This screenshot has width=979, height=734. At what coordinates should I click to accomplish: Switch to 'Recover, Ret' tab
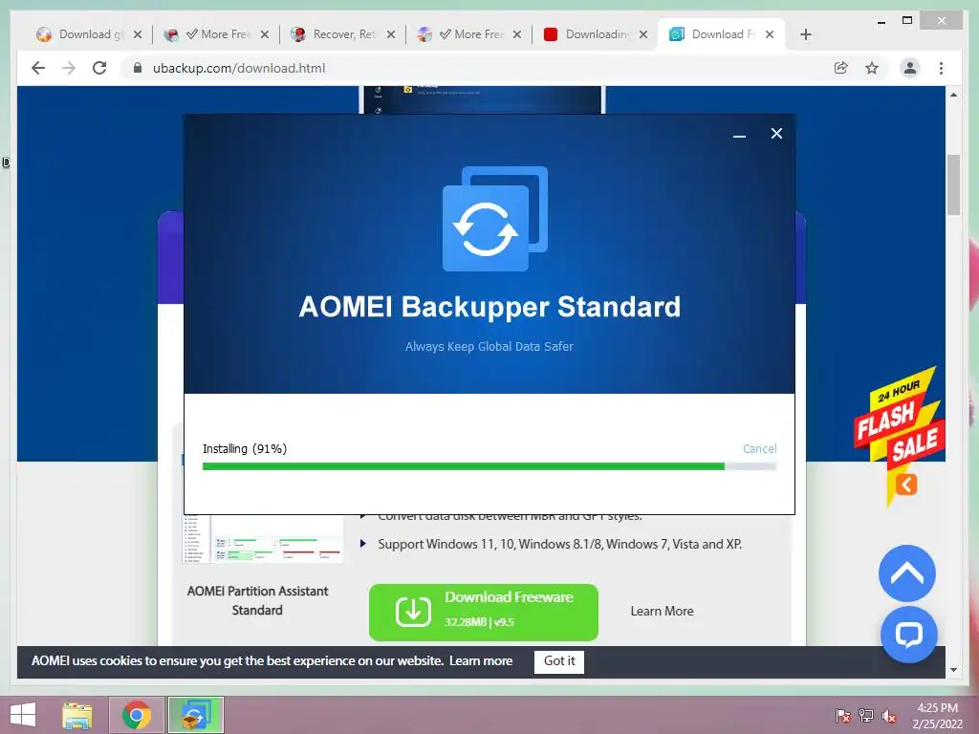tap(342, 34)
